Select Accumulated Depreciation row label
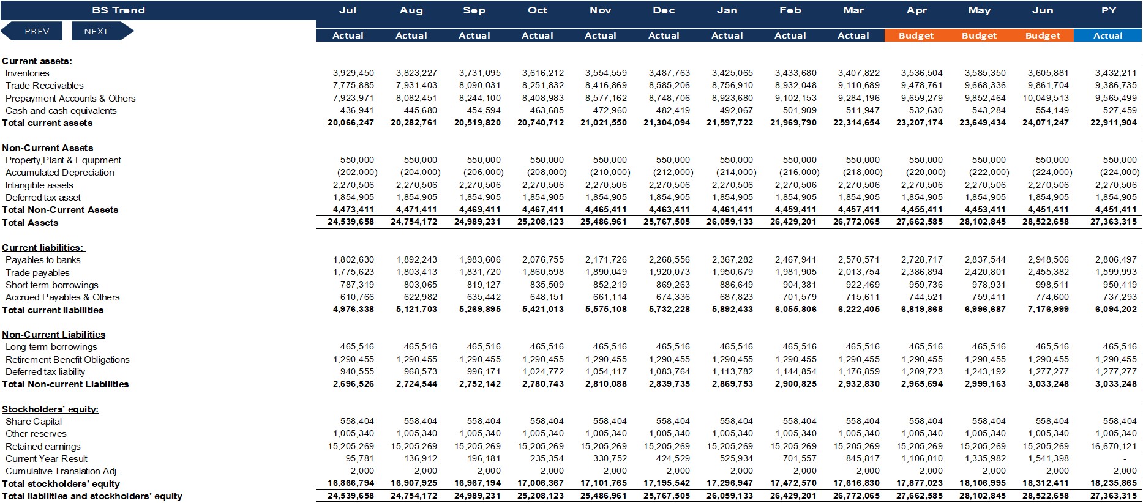 coord(60,173)
